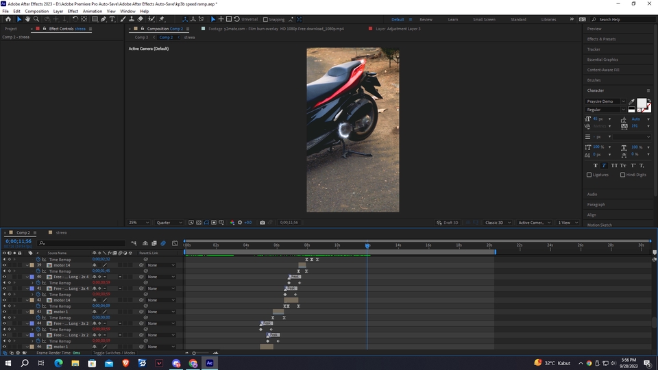Viewport: 658px width, 370px height.
Task: Choose the Type tool
Action: pyautogui.click(x=112, y=19)
